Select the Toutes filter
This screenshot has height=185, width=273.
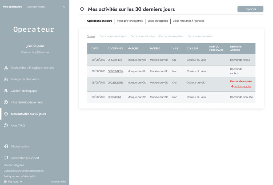[x=91, y=36]
